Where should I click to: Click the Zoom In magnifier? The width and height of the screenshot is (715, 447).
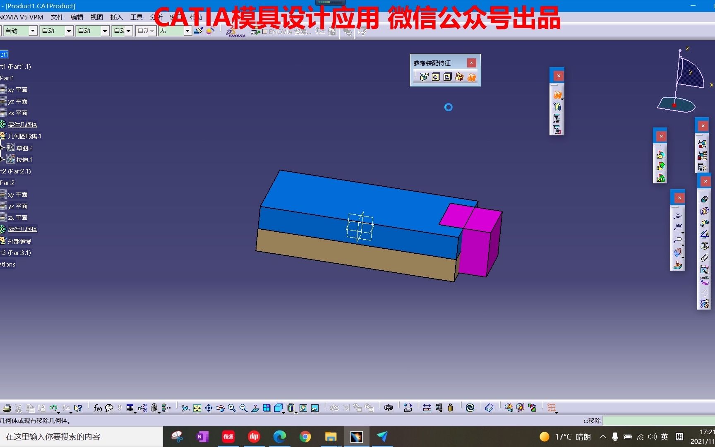tap(232, 408)
